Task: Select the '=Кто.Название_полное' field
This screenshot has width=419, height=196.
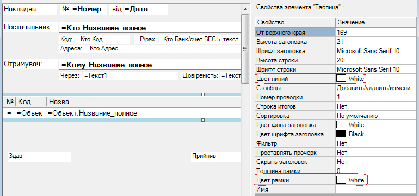Action: click(150, 28)
